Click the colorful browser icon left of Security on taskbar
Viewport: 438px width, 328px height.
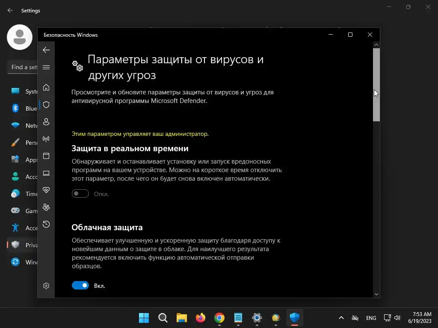click(276, 318)
